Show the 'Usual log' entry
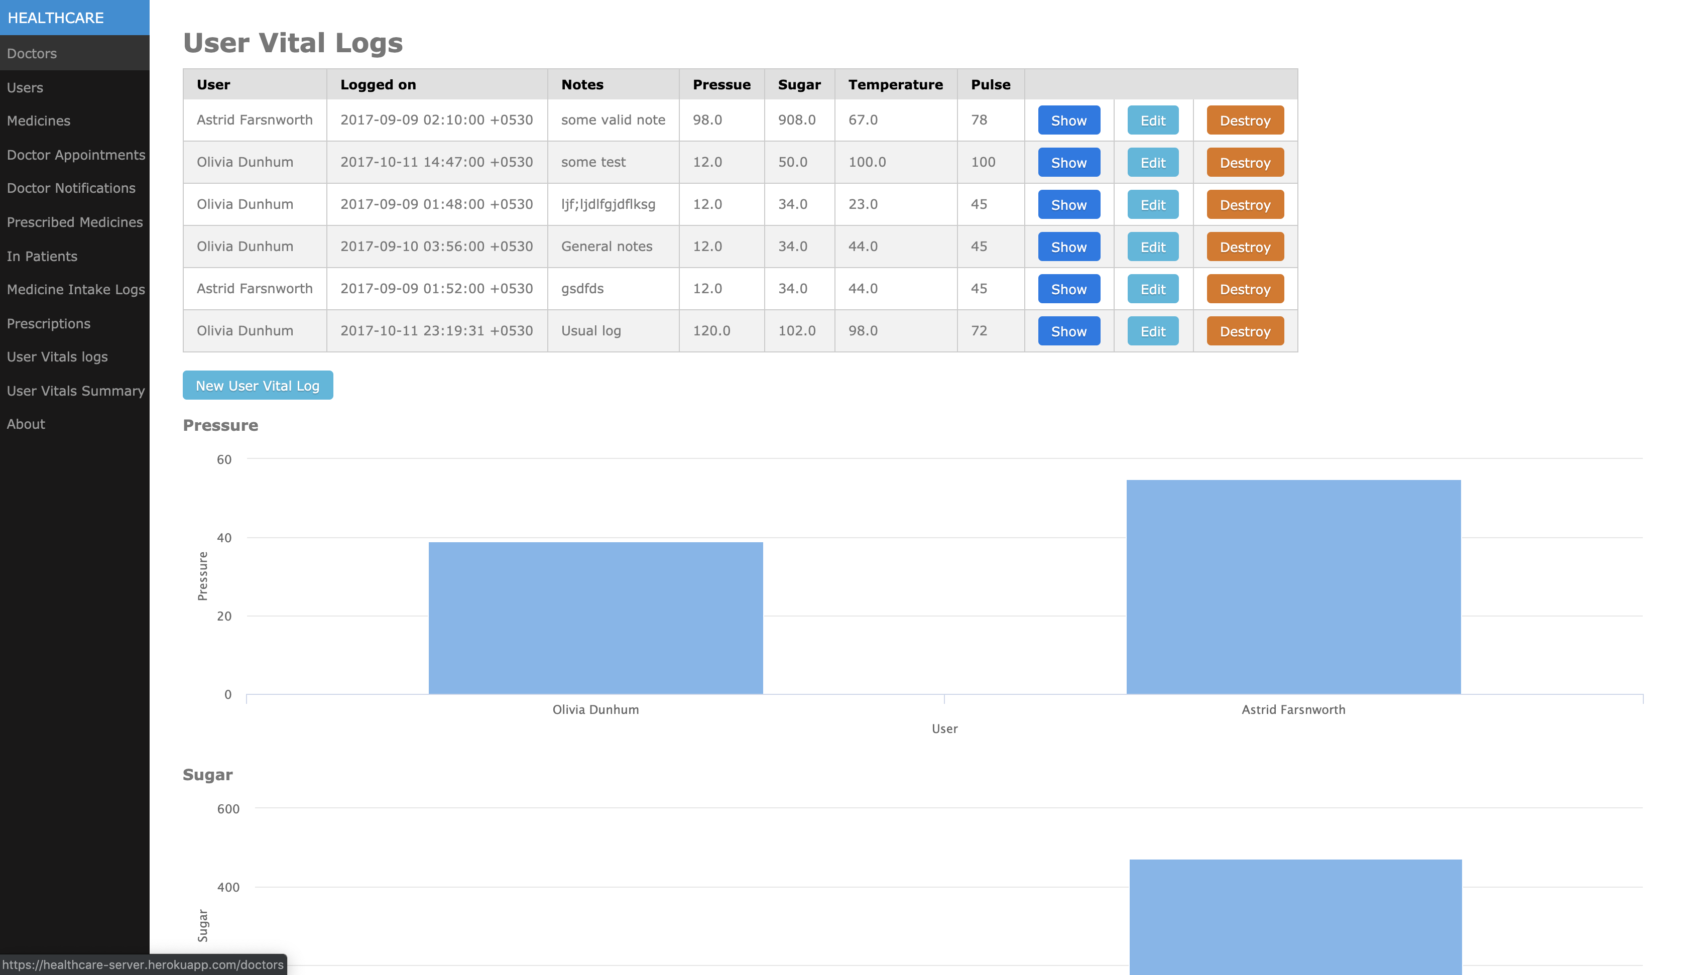Viewport: 1686px width, 975px height. 1068,331
